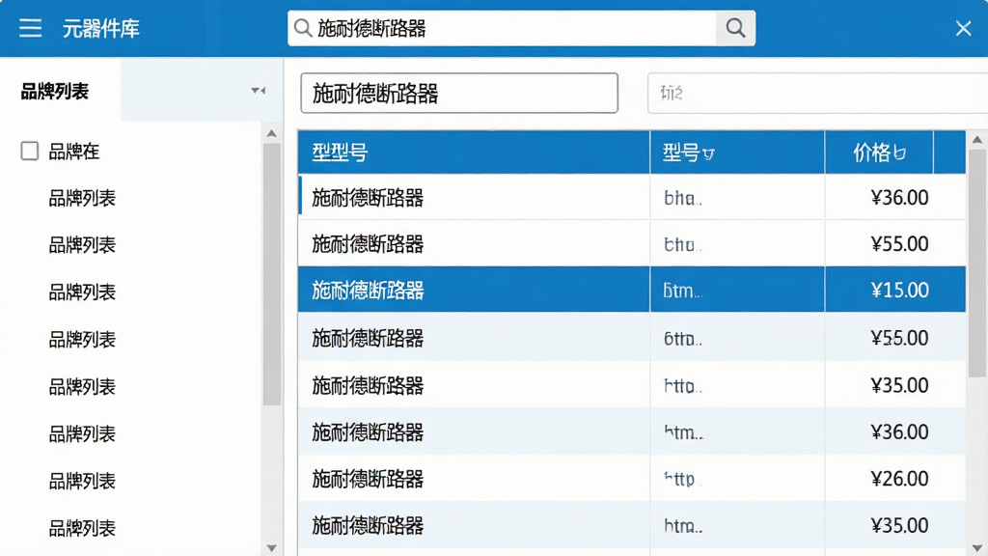The width and height of the screenshot is (988, 556).
Task: Click the model cell starting with 6tt
Action: (737, 339)
